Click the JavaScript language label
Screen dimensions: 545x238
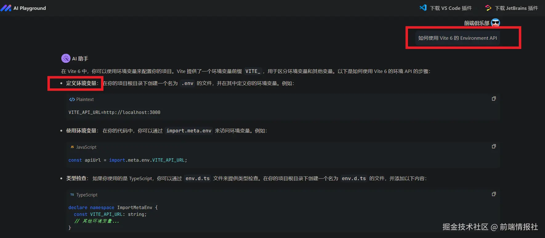click(86, 147)
